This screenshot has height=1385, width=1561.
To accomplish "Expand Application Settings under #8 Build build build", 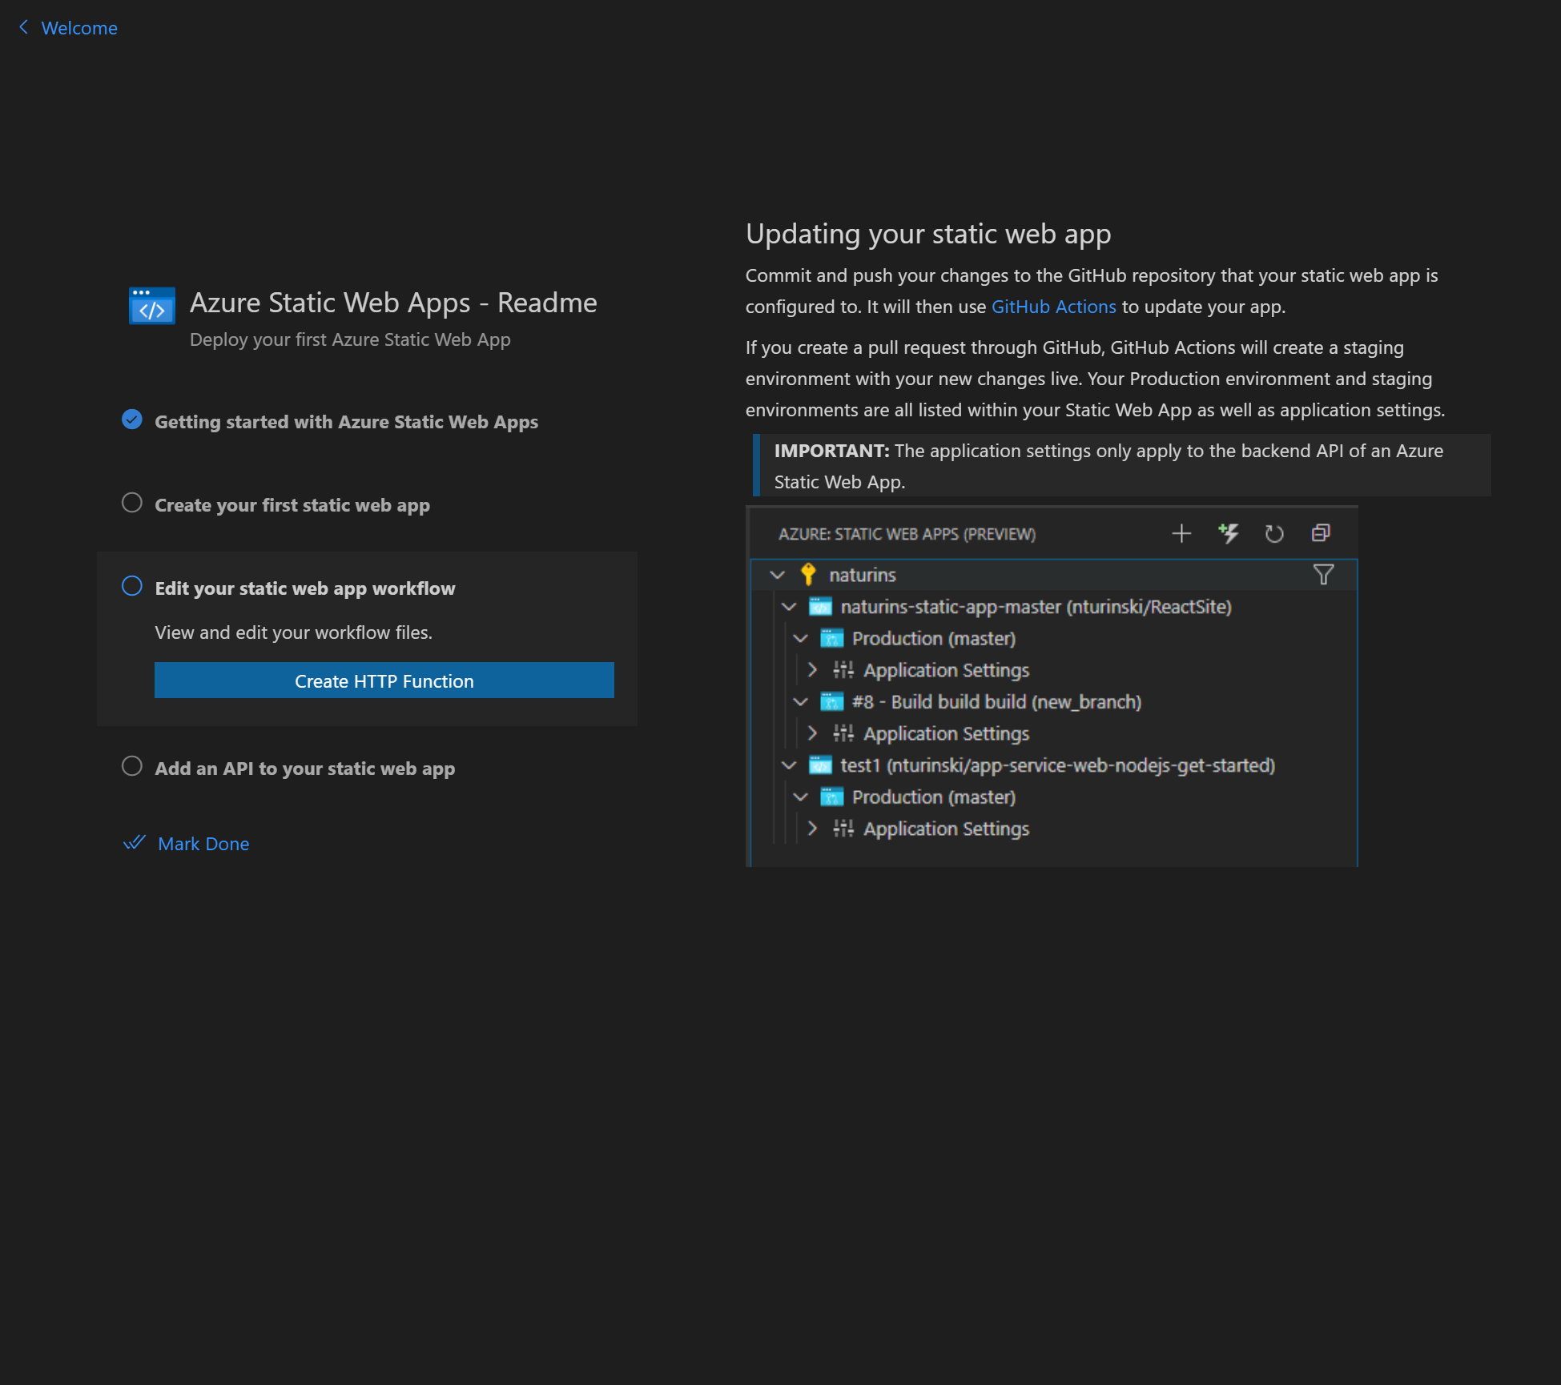I will (x=813, y=733).
